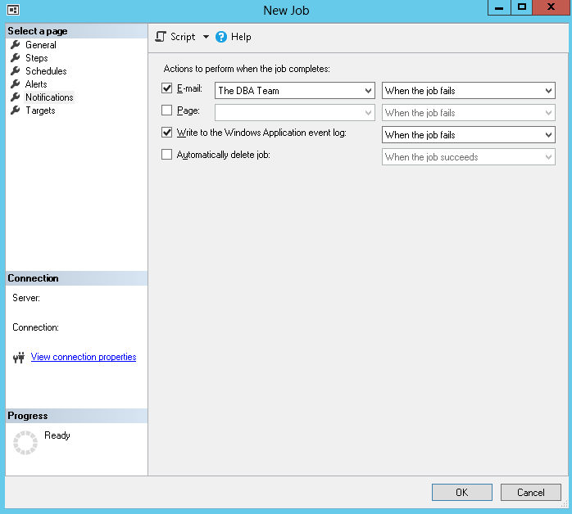572x514 pixels.
Task: Click the wrench icon beside Steps
Action: point(16,58)
